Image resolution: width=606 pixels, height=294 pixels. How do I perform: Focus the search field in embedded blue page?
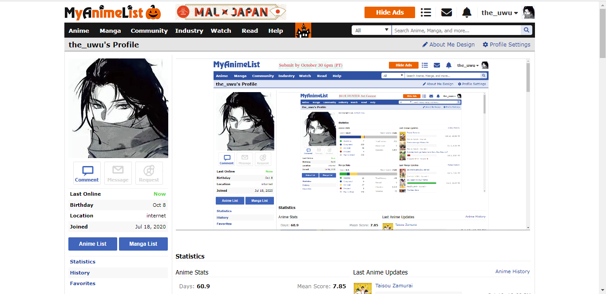tap(443, 76)
